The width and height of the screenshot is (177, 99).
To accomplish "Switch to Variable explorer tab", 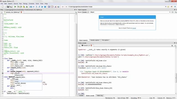I will coord(95,40).
